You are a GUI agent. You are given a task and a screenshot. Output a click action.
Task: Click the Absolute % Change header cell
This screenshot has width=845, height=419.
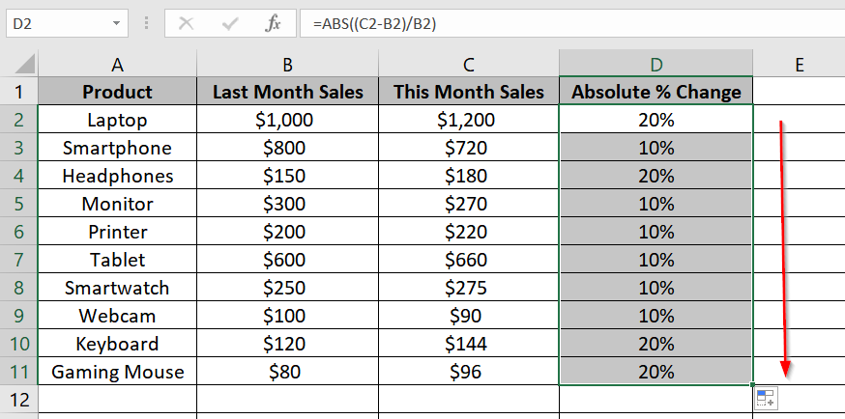click(656, 91)
